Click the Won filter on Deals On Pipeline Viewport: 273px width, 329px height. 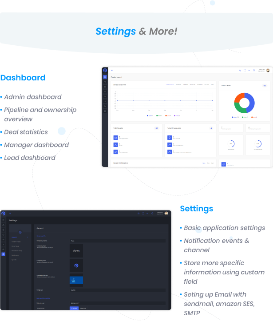tap(208, 163)
